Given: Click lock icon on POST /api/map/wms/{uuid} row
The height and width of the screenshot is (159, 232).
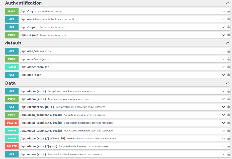Looking at the screenshot, I should coord(229,59).
